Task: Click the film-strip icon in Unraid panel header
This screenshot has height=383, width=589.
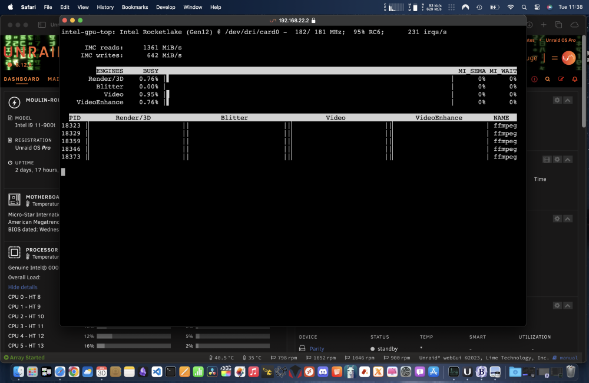Action: [547, 160]
